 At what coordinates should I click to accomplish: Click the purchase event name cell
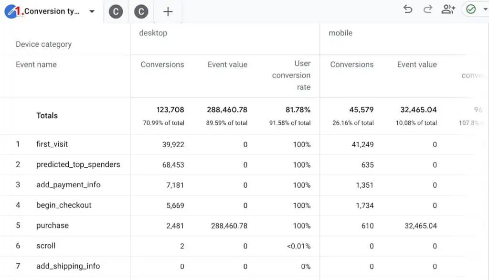tap(53, 226)
